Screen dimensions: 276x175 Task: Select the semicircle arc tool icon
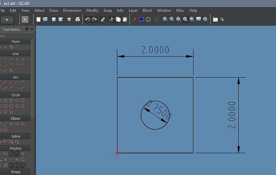tap(22, 83)
